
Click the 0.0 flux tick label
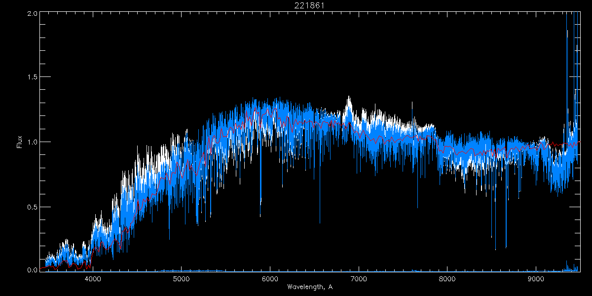pyautogui.click(x=32, y=269)
